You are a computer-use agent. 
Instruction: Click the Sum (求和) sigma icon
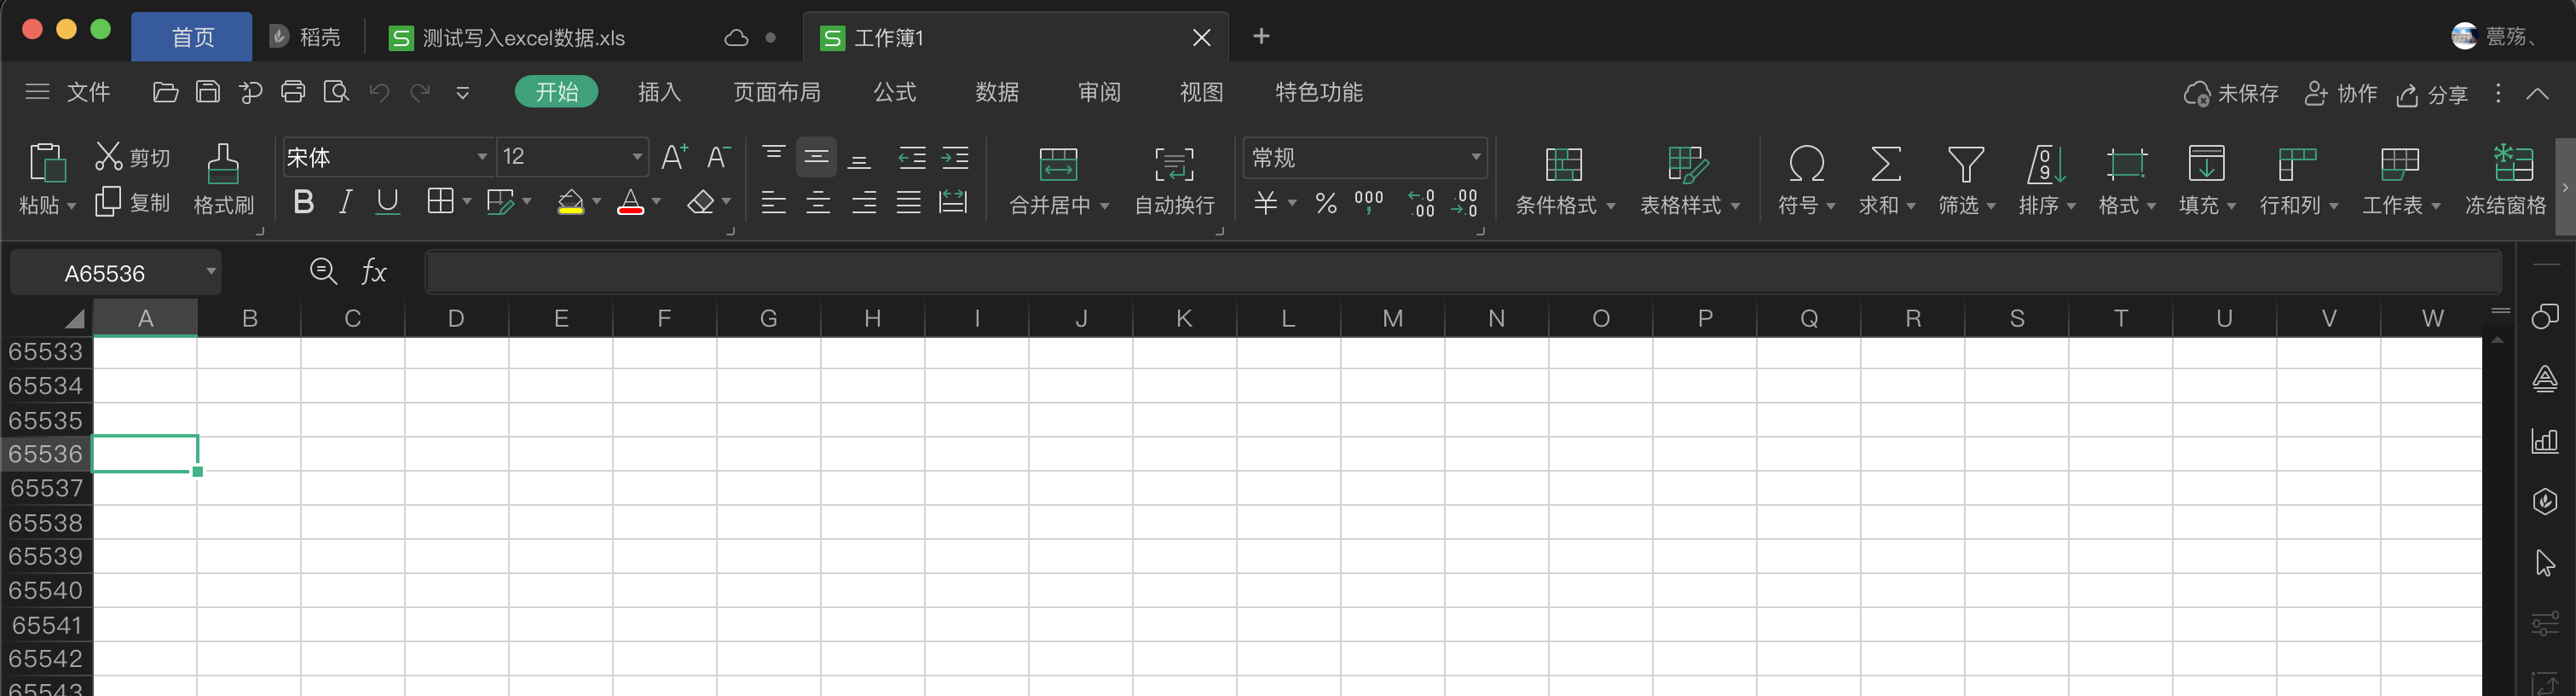click(1885, 165)
